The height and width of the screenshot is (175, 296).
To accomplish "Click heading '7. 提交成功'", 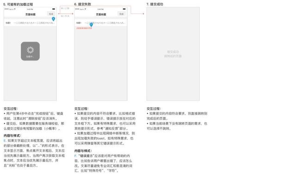I will coord(154,4).
